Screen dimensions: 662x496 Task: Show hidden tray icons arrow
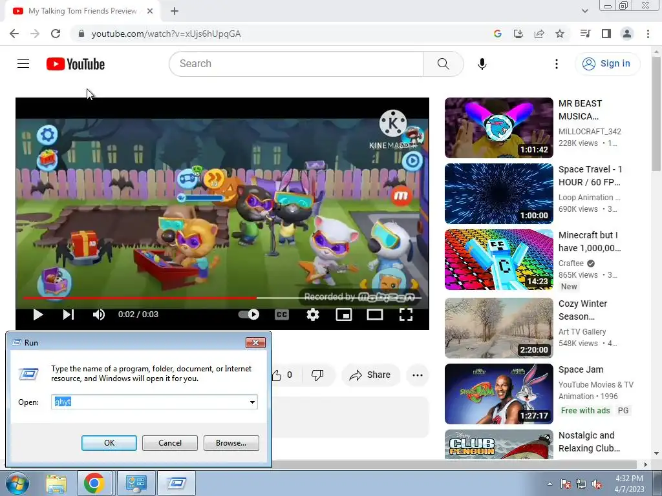[x=550, y=484]
